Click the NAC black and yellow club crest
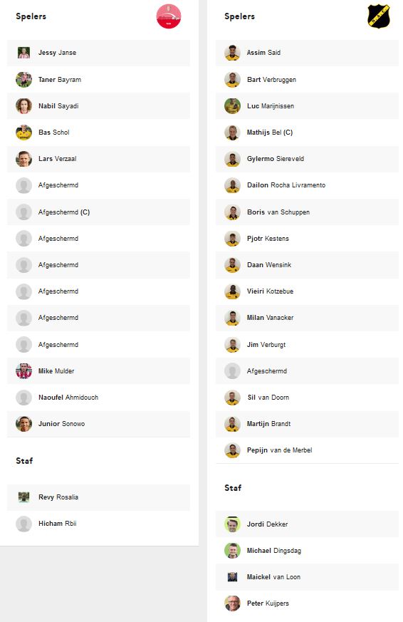This screenshot has height=622, width=403. pyautogui.click(x=378, y=16)
